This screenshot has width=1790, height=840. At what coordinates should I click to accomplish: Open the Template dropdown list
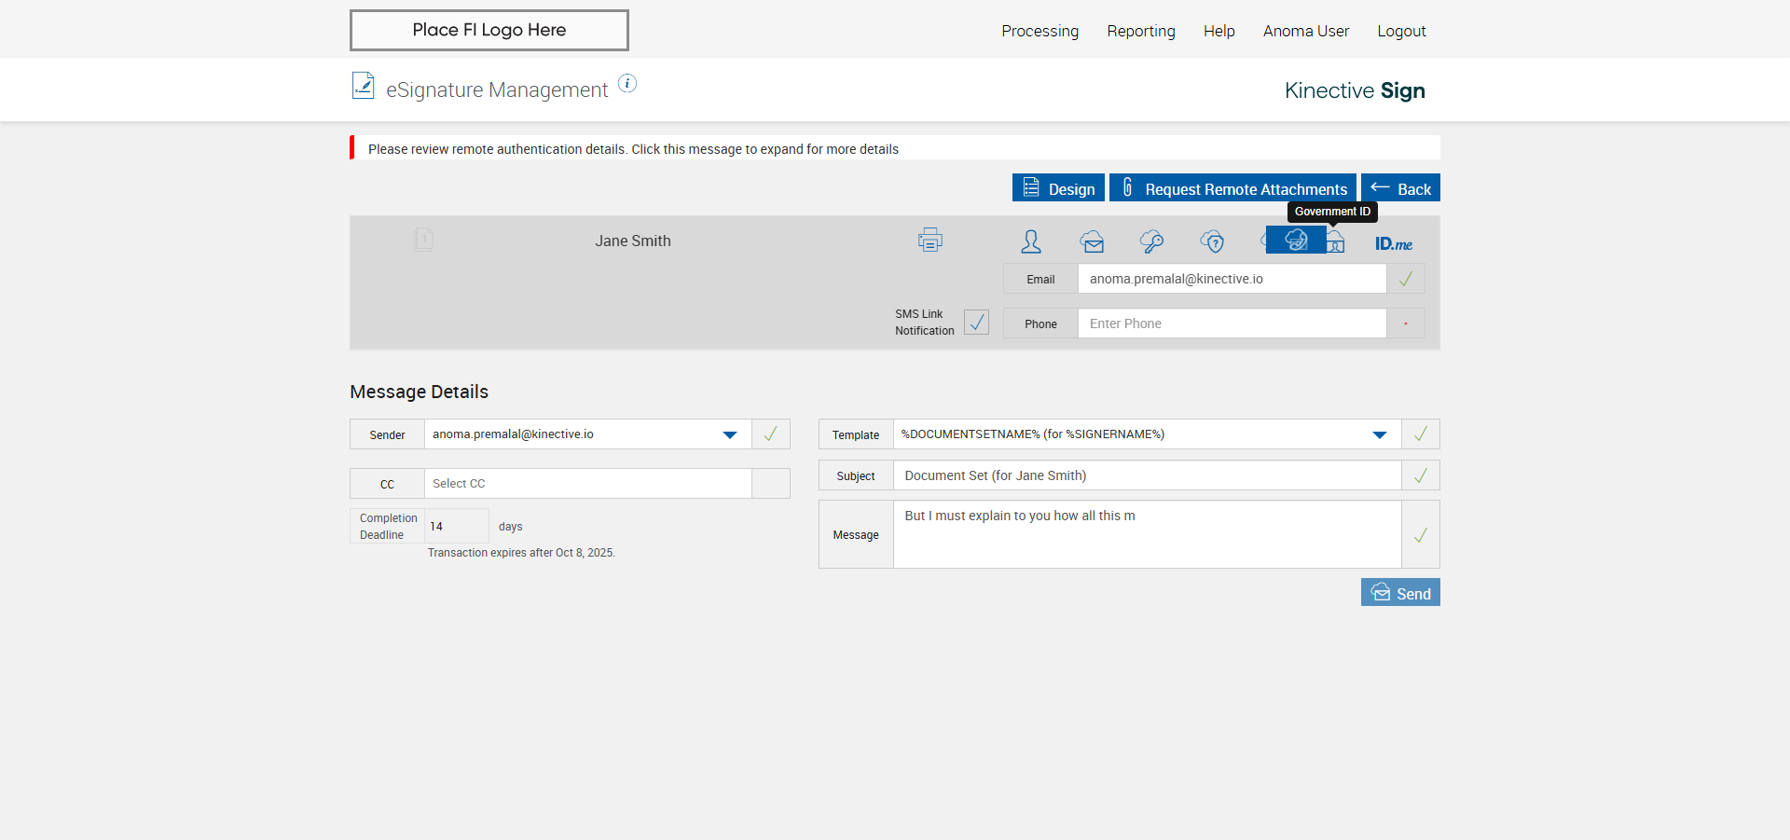click(x=1380, y=434)
